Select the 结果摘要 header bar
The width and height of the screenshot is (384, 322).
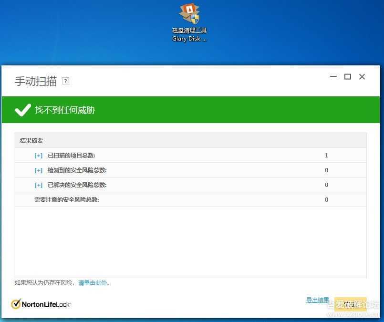click(x=31, y=140)
